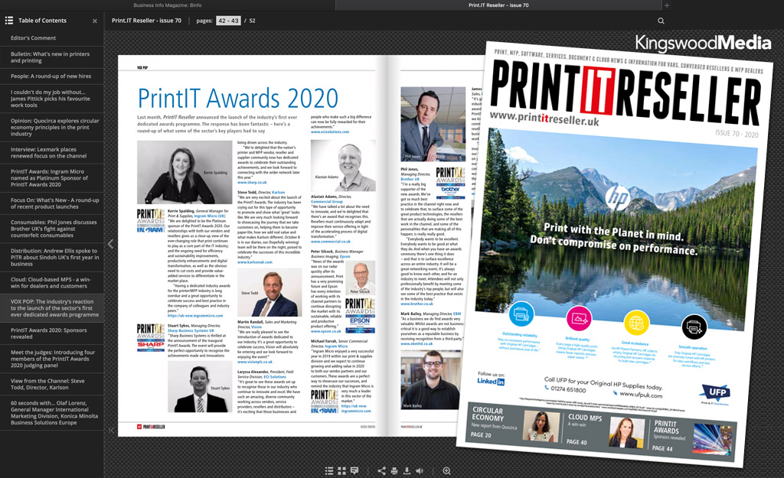The width and height of the screenshot is (784, 478).
Task: Click www.printitreseller.uk on cover
Action: point(544,119)
